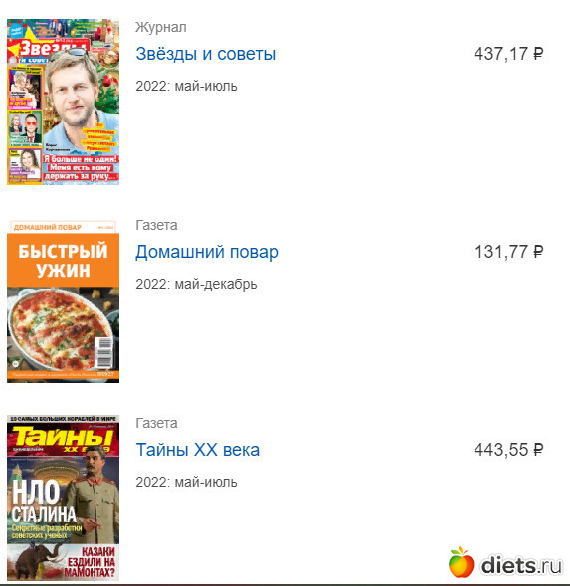Screen dimensions: 570x586
Task: Click the orange Быстрый ужин banner
Action: [x=63, y=260]
